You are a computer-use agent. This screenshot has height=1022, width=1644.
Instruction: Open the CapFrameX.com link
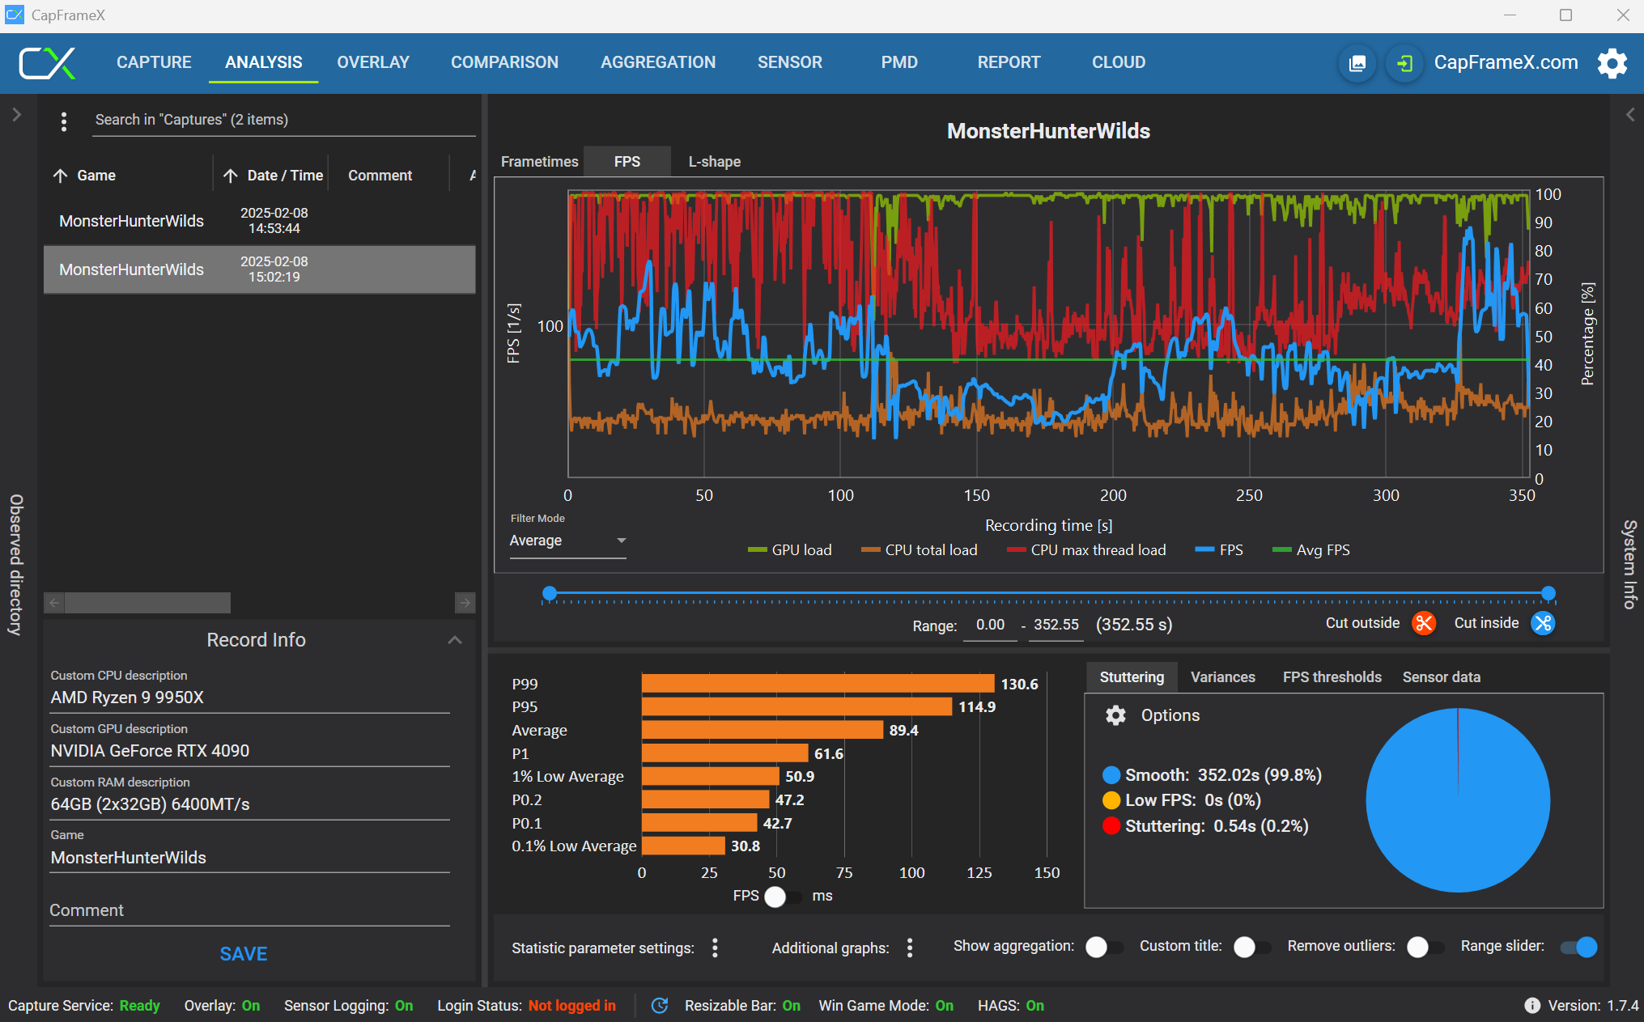point(1506,62)
